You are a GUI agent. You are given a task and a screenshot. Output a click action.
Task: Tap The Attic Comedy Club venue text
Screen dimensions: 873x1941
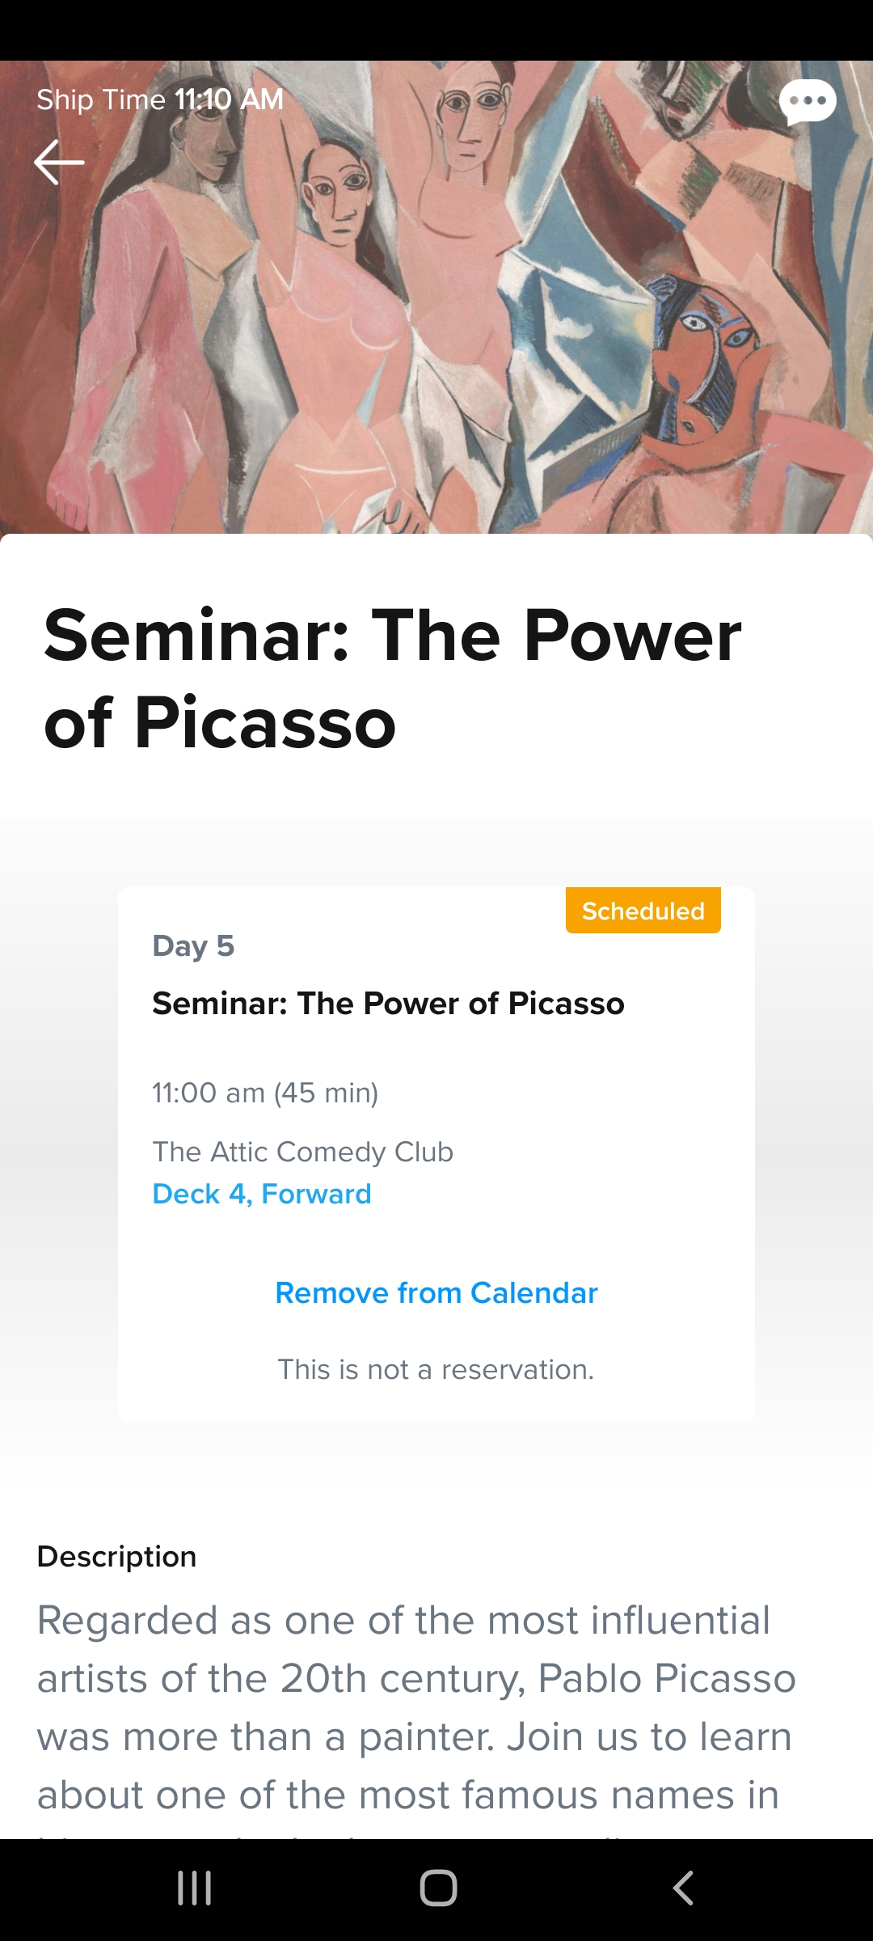coord(303,1152)
